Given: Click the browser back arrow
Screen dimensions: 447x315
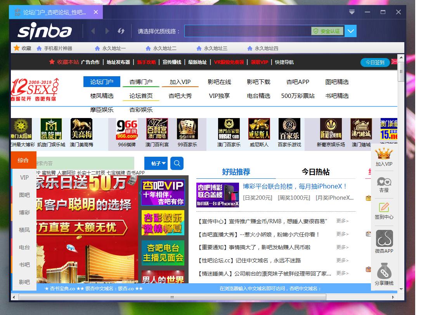Looking at the screenshot, I should pyautogui.click(x=93, y=31).
